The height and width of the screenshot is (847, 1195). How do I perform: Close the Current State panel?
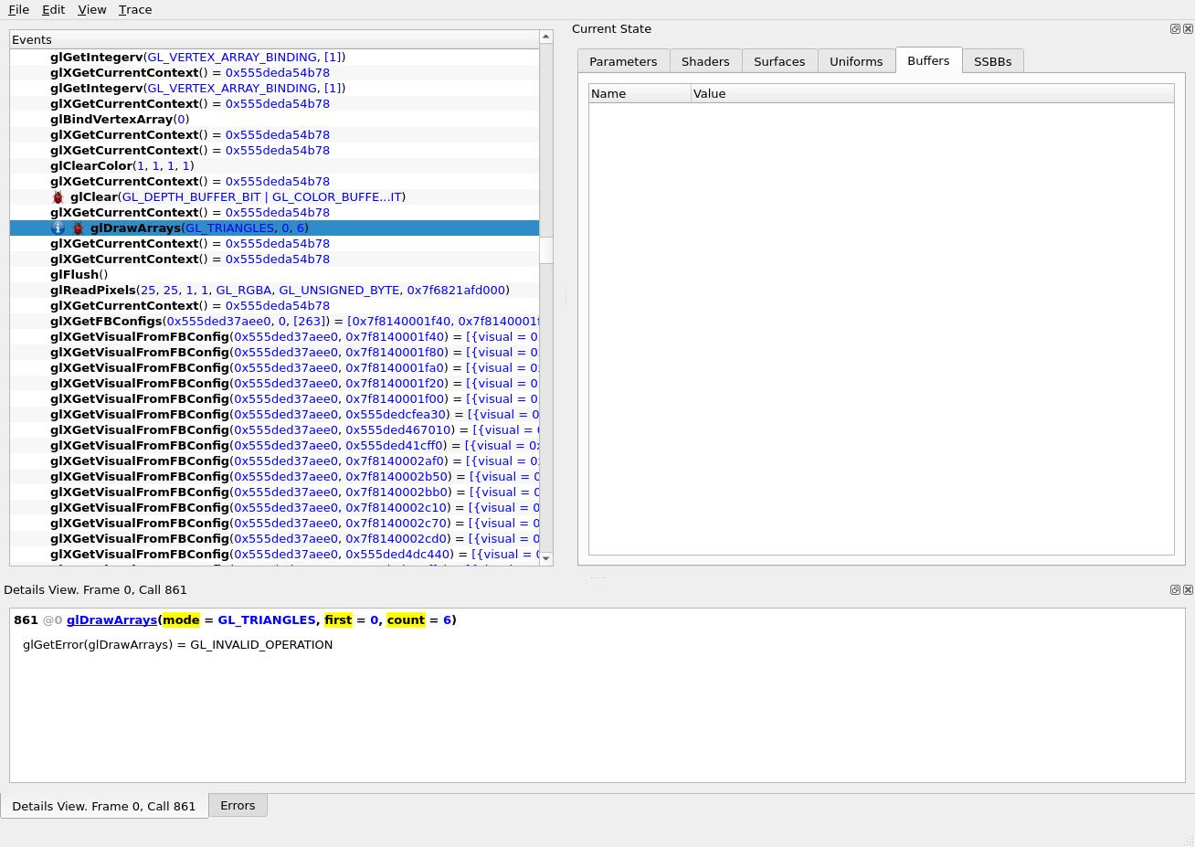1188,29
